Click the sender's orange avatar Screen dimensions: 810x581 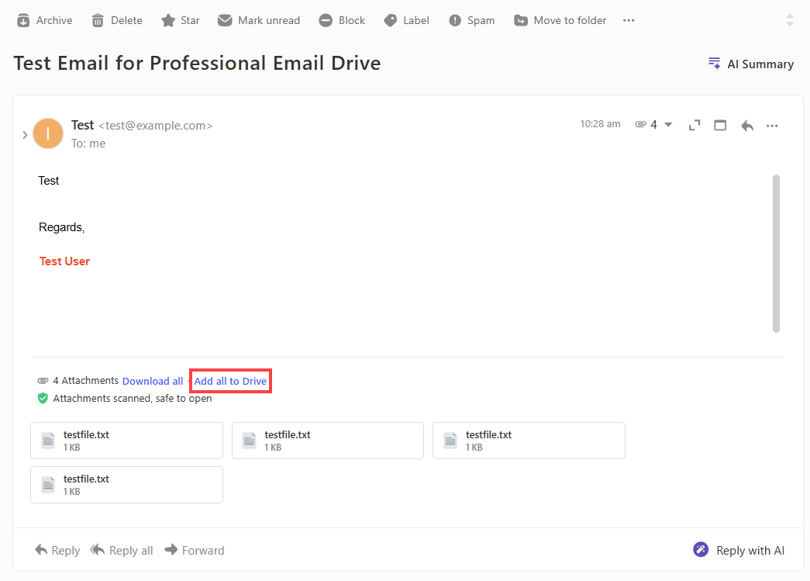48,133
